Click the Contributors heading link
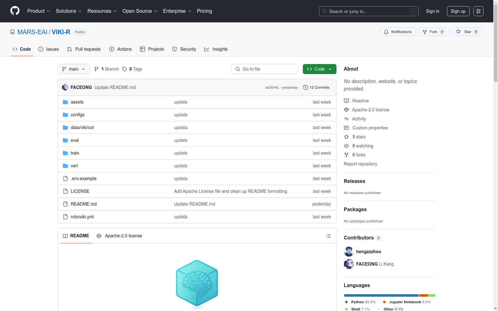This screenshot has width=498, height=311. click(x=363, y=238)
